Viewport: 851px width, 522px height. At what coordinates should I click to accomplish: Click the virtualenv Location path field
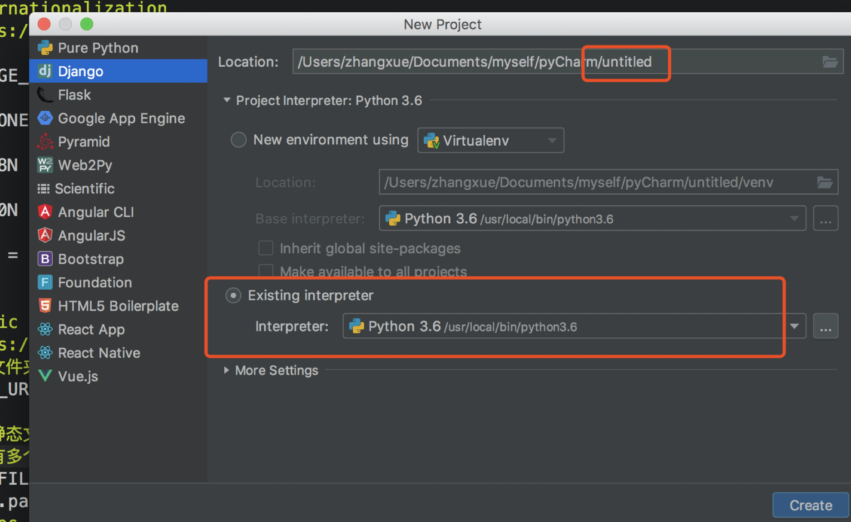pyautogui.click(x=609, y=182)
